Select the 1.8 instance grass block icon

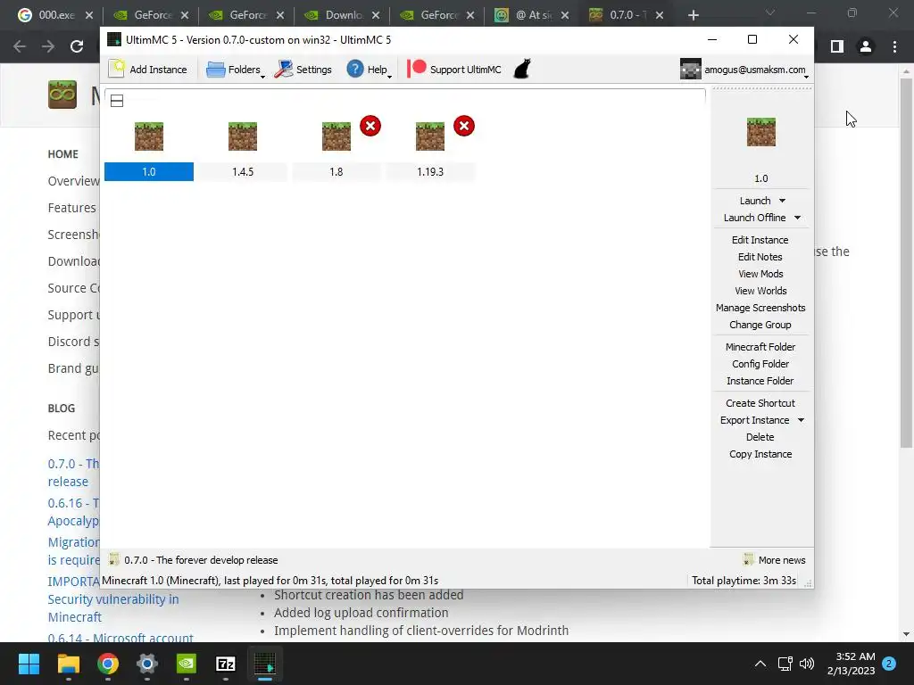tap(337, 136)
